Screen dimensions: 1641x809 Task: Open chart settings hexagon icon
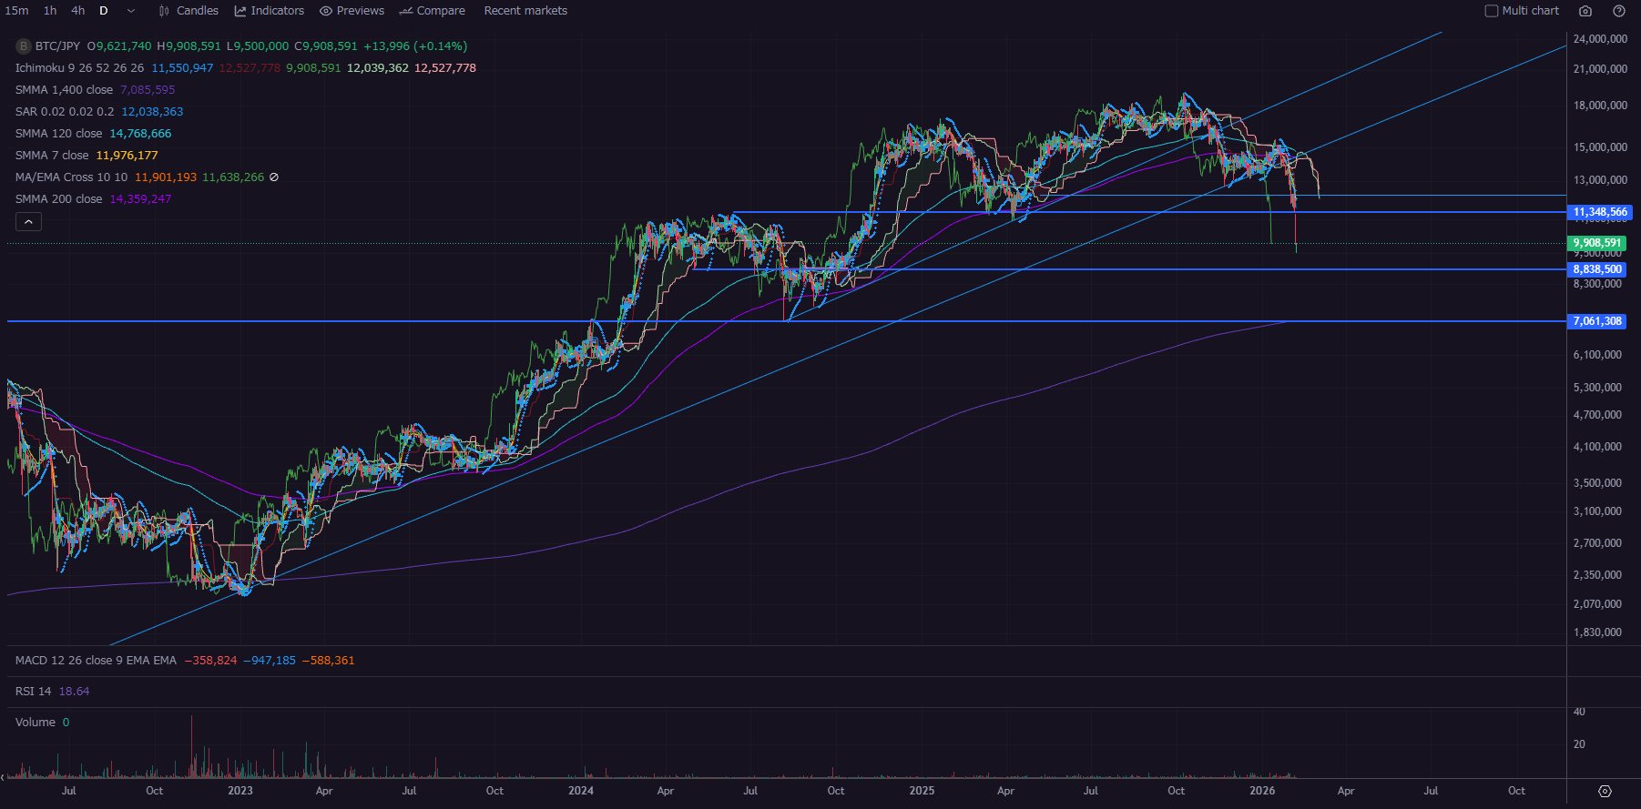1605,791
